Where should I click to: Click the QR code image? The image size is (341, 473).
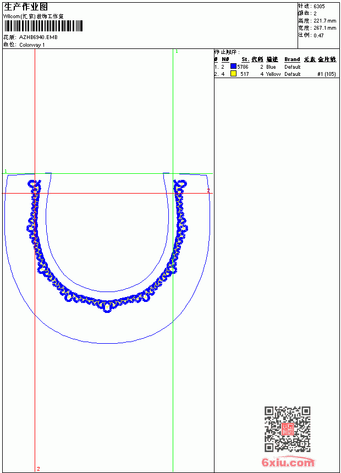pos(287,428)
